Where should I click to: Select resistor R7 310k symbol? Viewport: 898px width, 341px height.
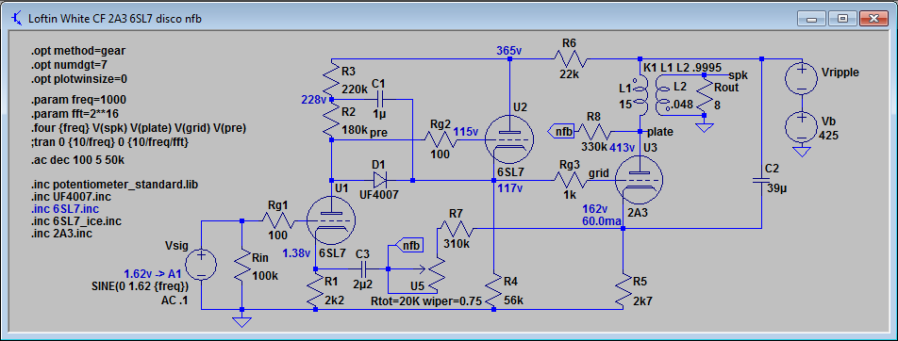(x=457, y=229)
